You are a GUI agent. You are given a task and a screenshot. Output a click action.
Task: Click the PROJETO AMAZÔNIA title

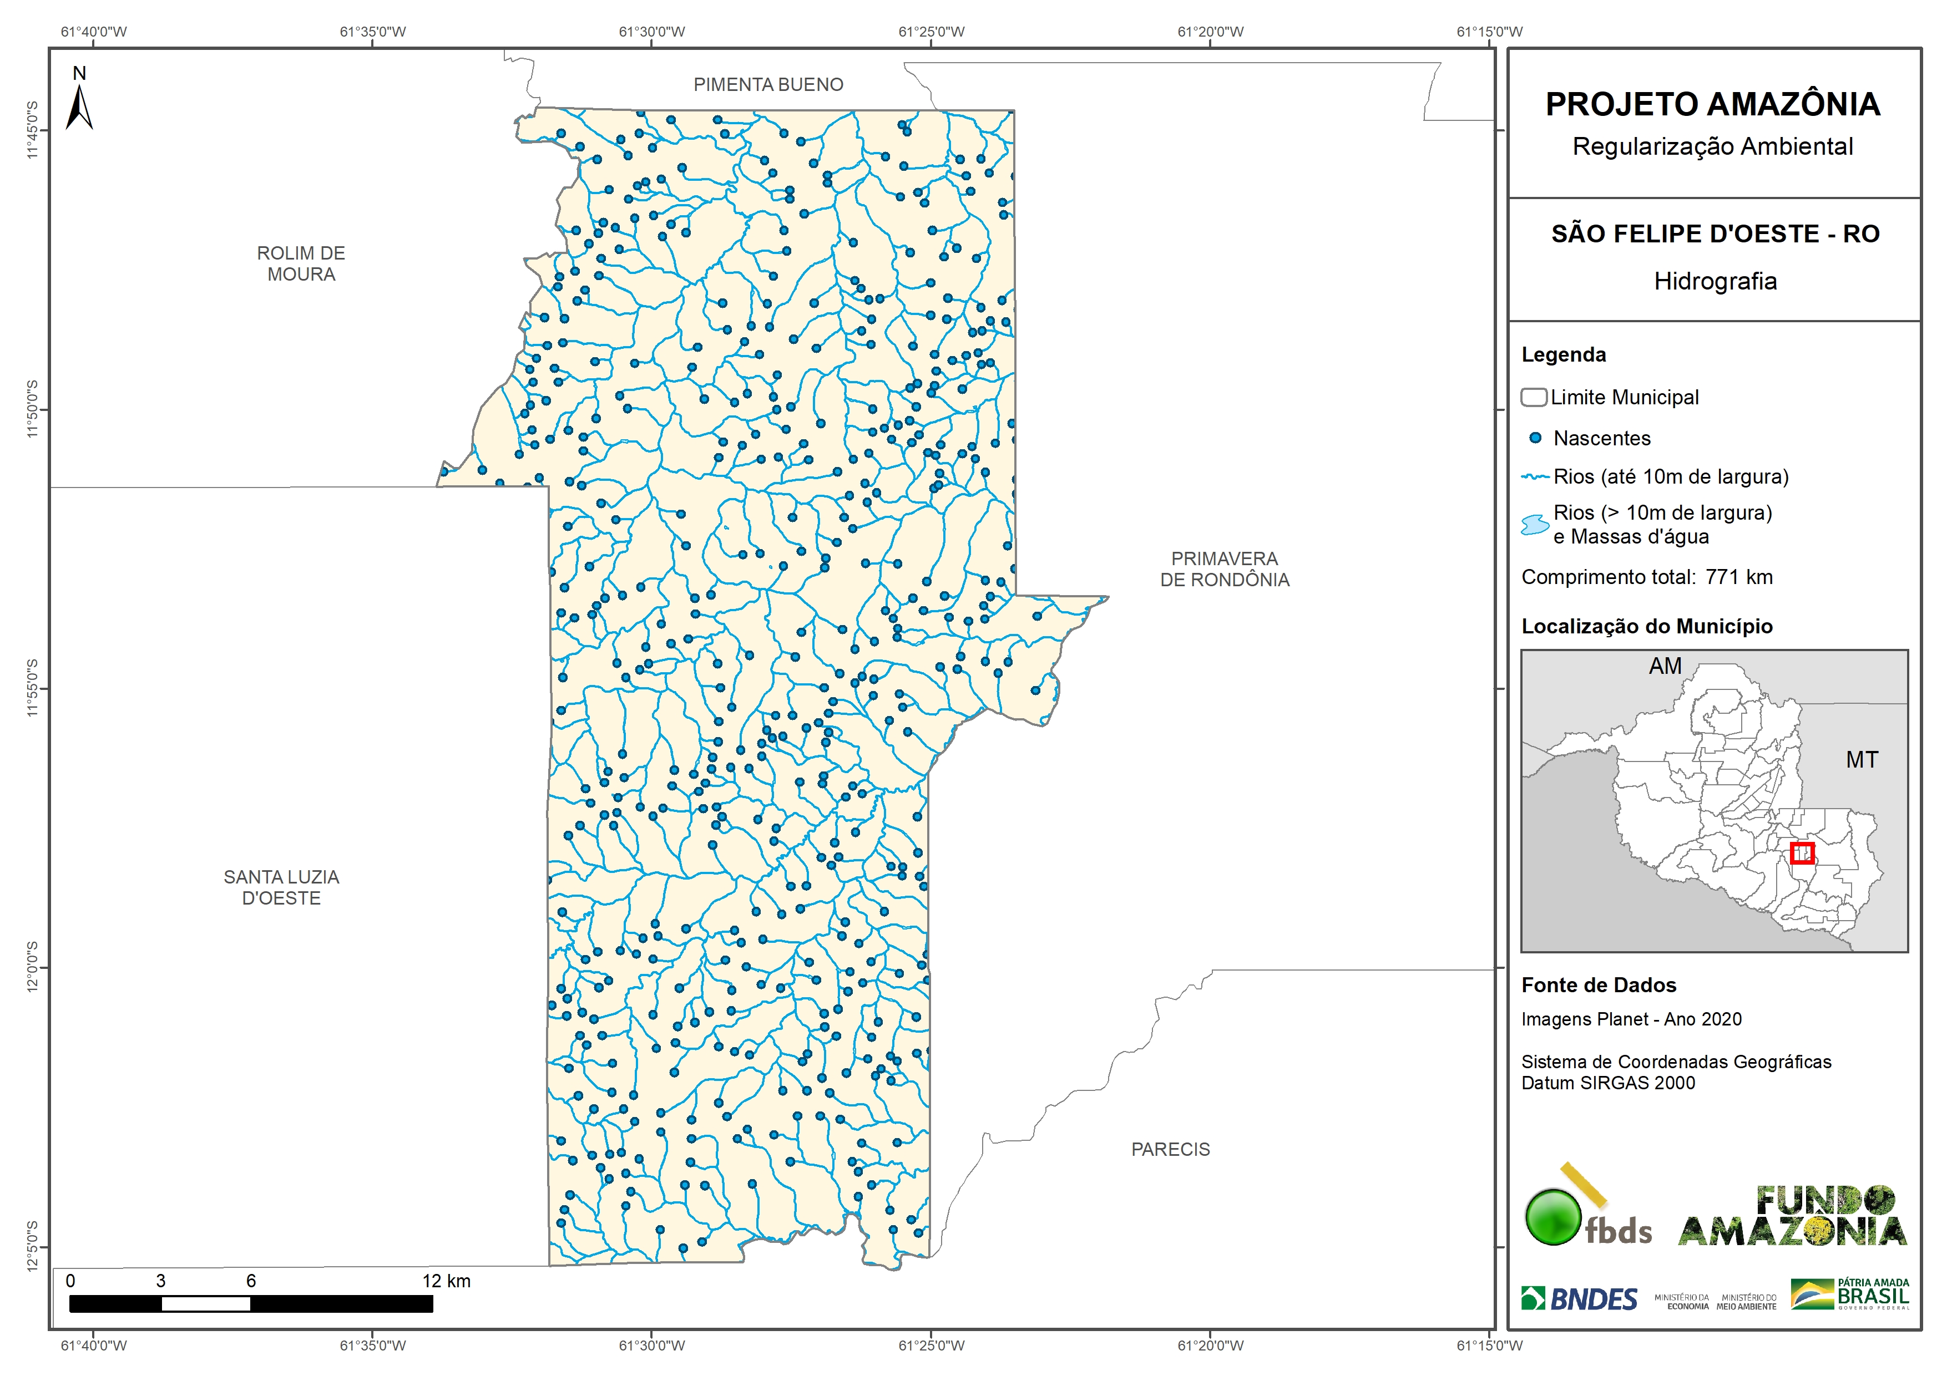1712,104
